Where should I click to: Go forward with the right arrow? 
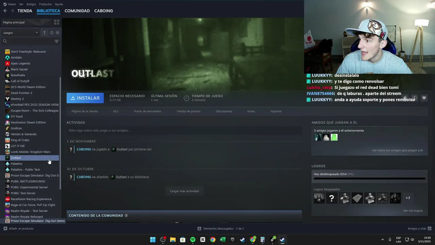12,11
